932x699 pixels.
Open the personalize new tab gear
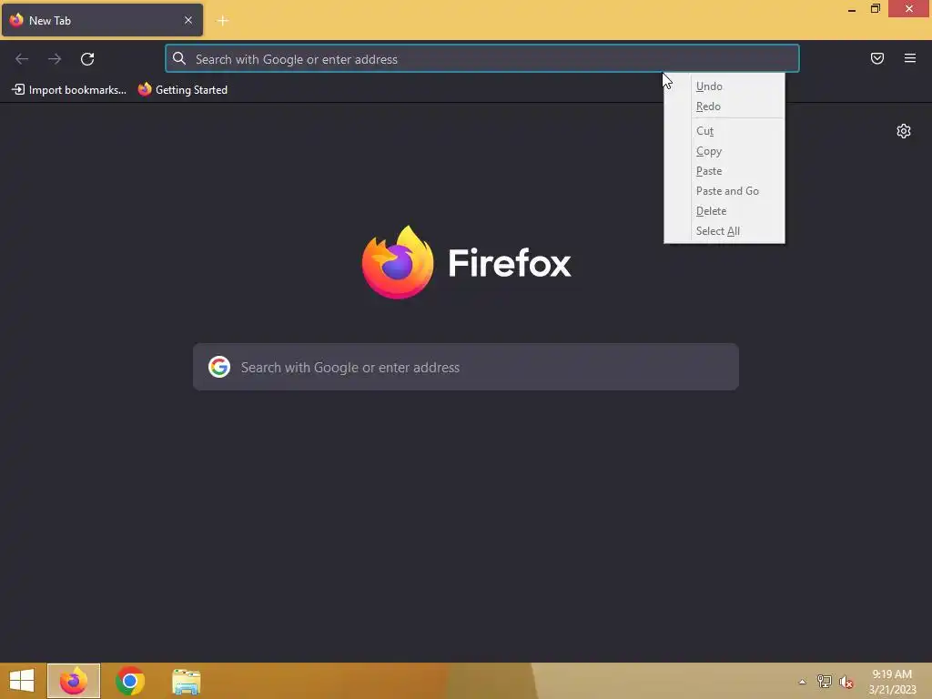(904, 131)
